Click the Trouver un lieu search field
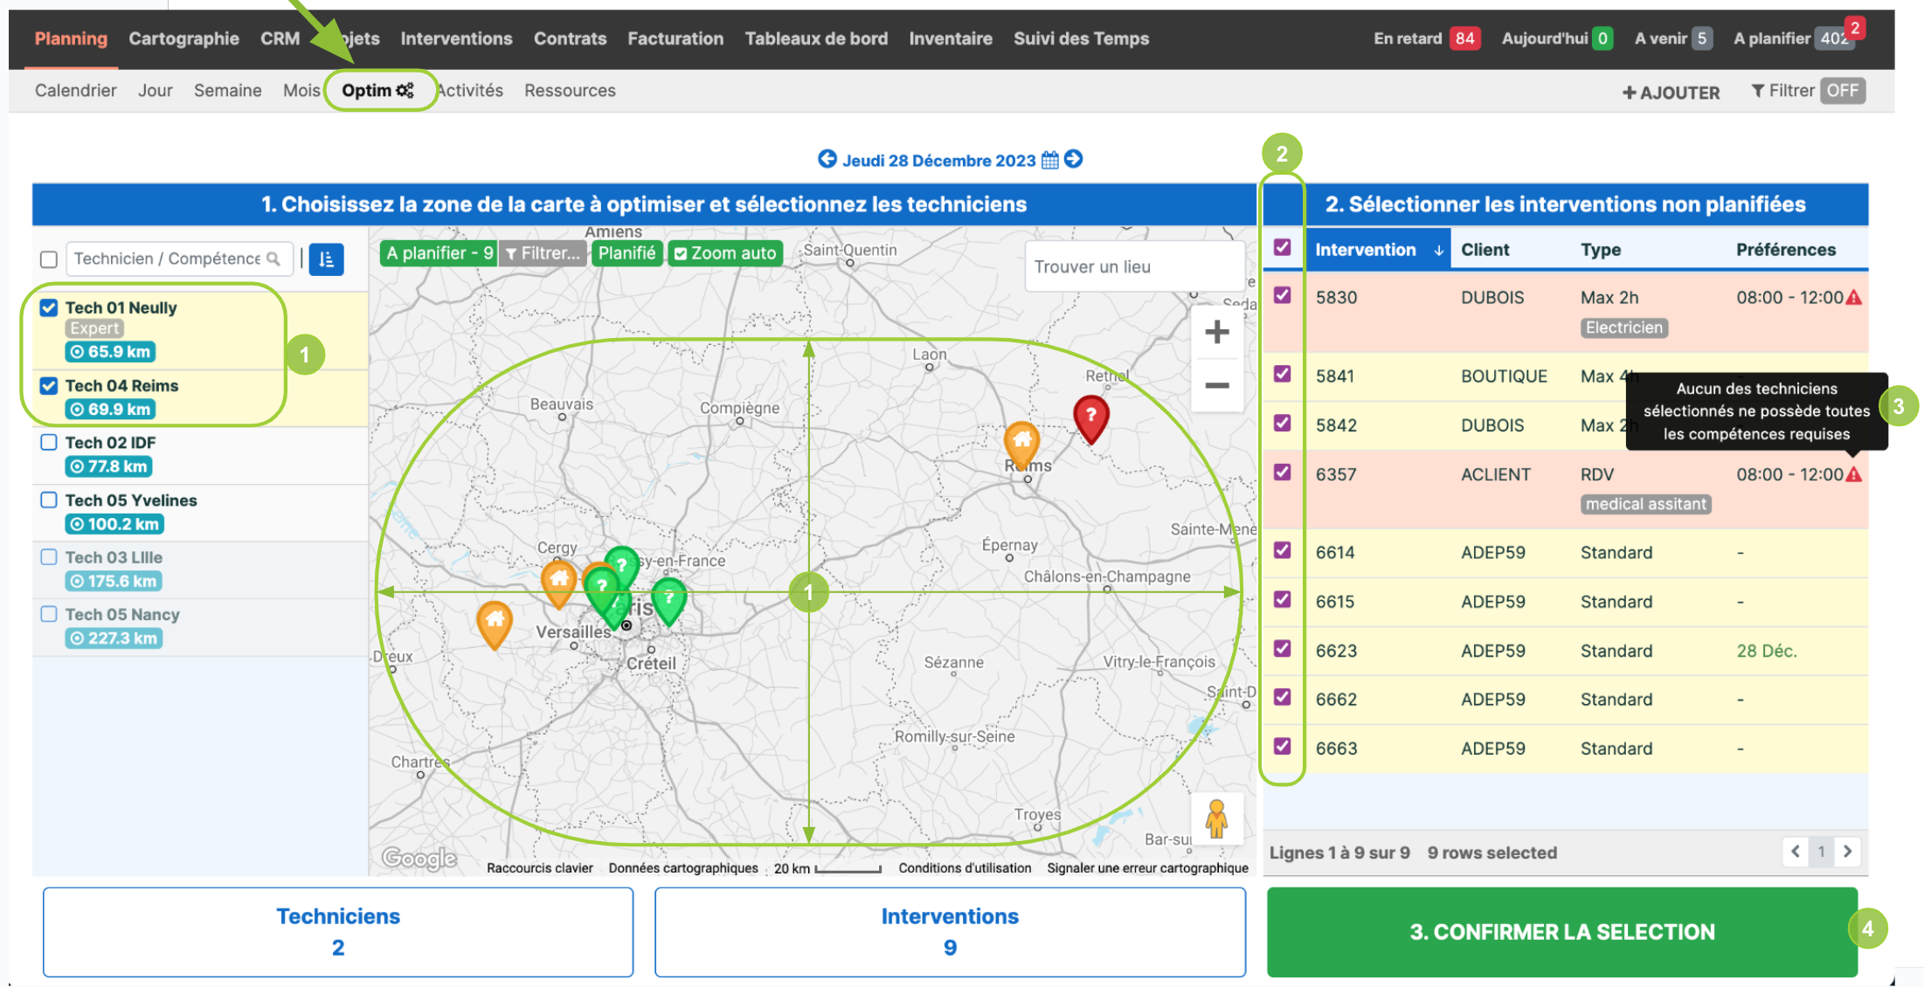Image resolution: width=1924 pixels, height=987 pixels. pos(1134,267)
